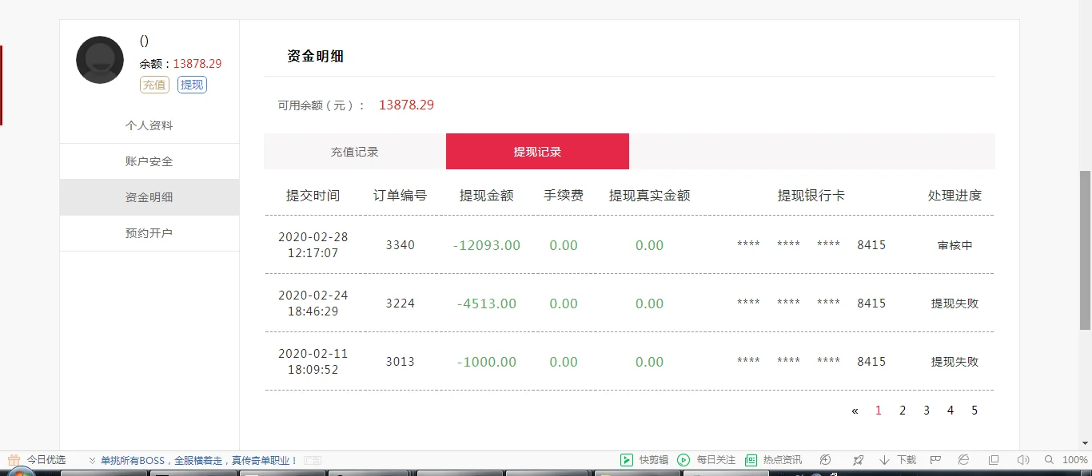Open 热点资讯 label in status bar
Image resolution: width=1092 pixels, height=476 pixels.
pos(783,460)
